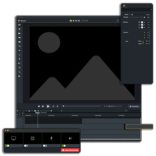The image size is (156, 156).
Task: Open Cursor Effects in the sidebar
Action: click(x=19, y=55)
